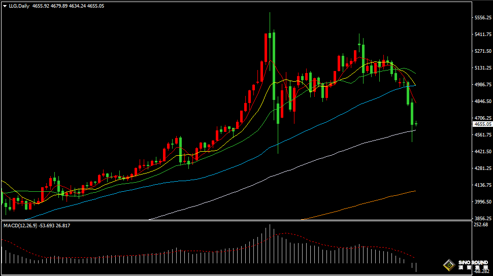The height and width of the screenshot is (276, 493).
Task: Click the Sino Sound diamond logo
Action: (x=448, y=265)
